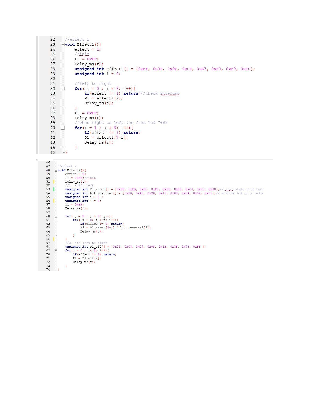Click line number 28 in the gutter
The image size is (310, 401).
53,69
